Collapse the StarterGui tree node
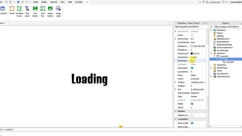 click(x=211, y=53)
